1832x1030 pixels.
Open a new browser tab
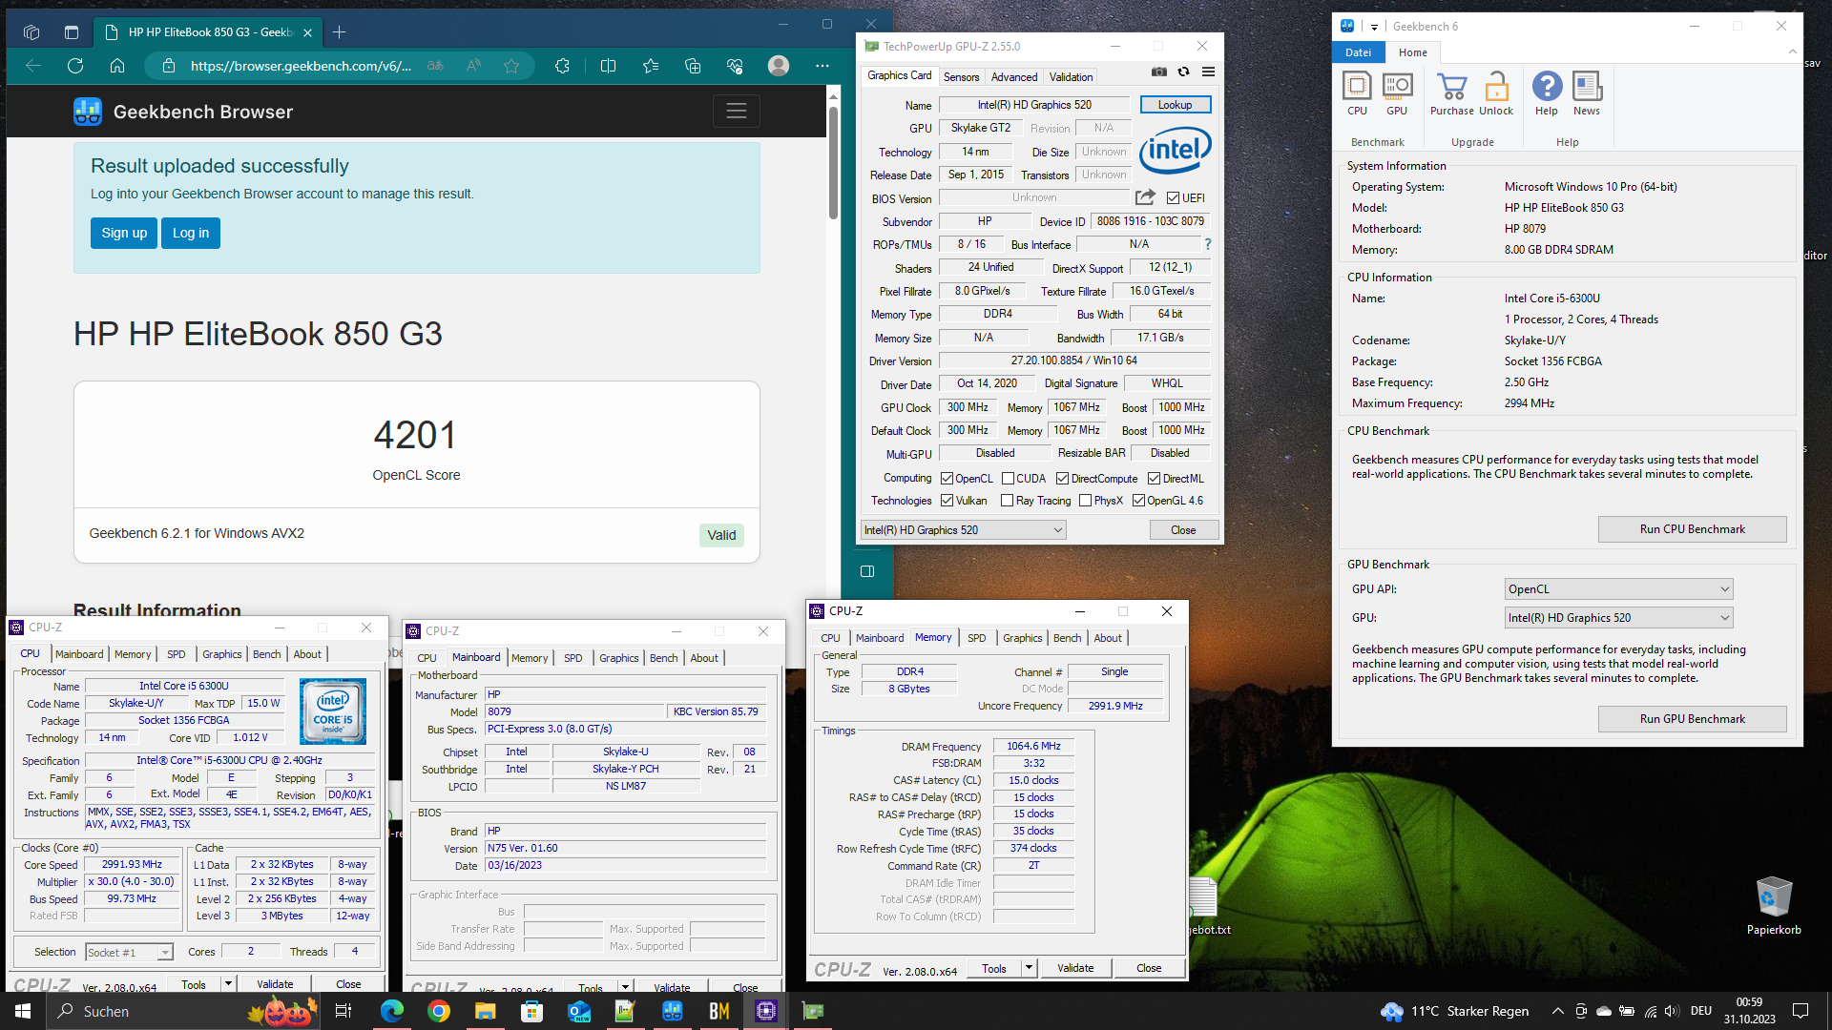[339, 31]
